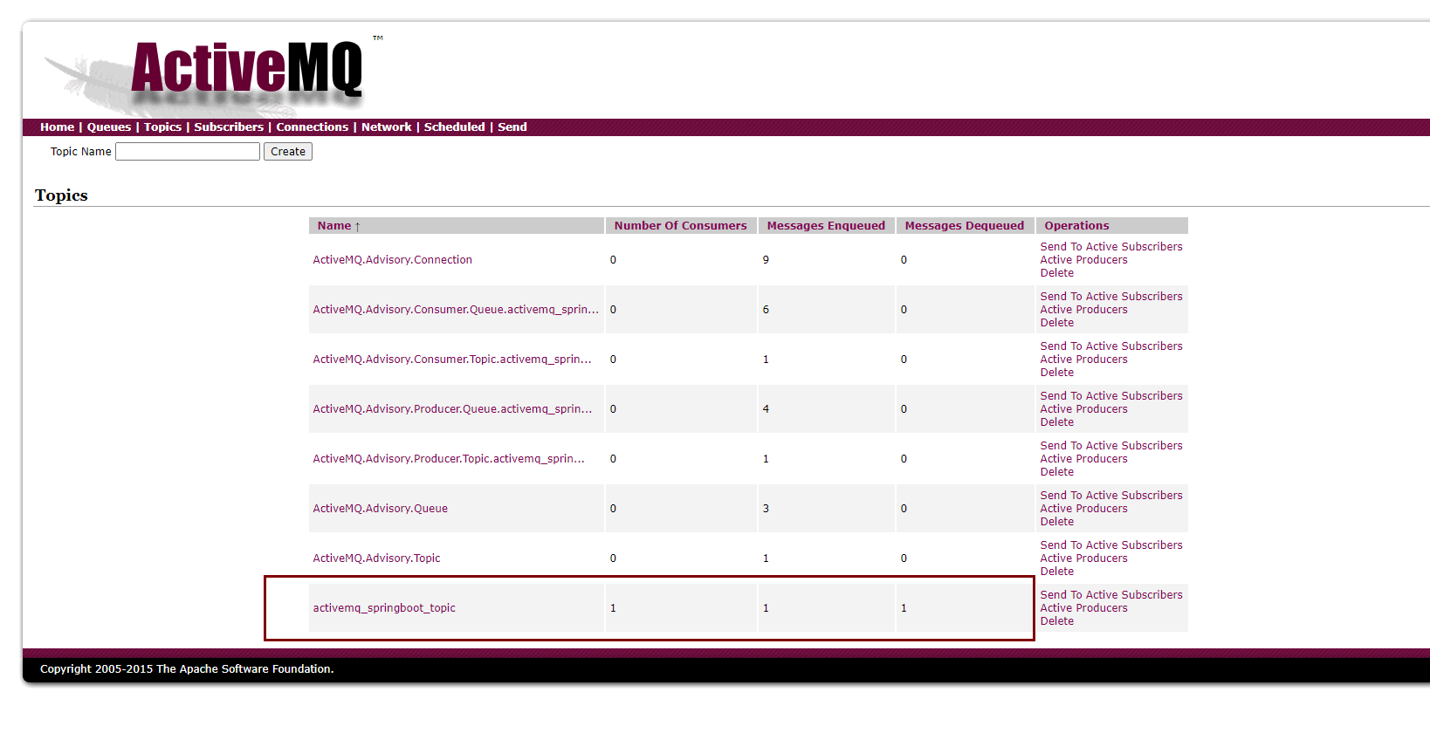The image size is (1430, 733).
Task: Select dequeued count 1 for activemq_springboot_topic
Action: pyautogui.click(x=904, y=608)
